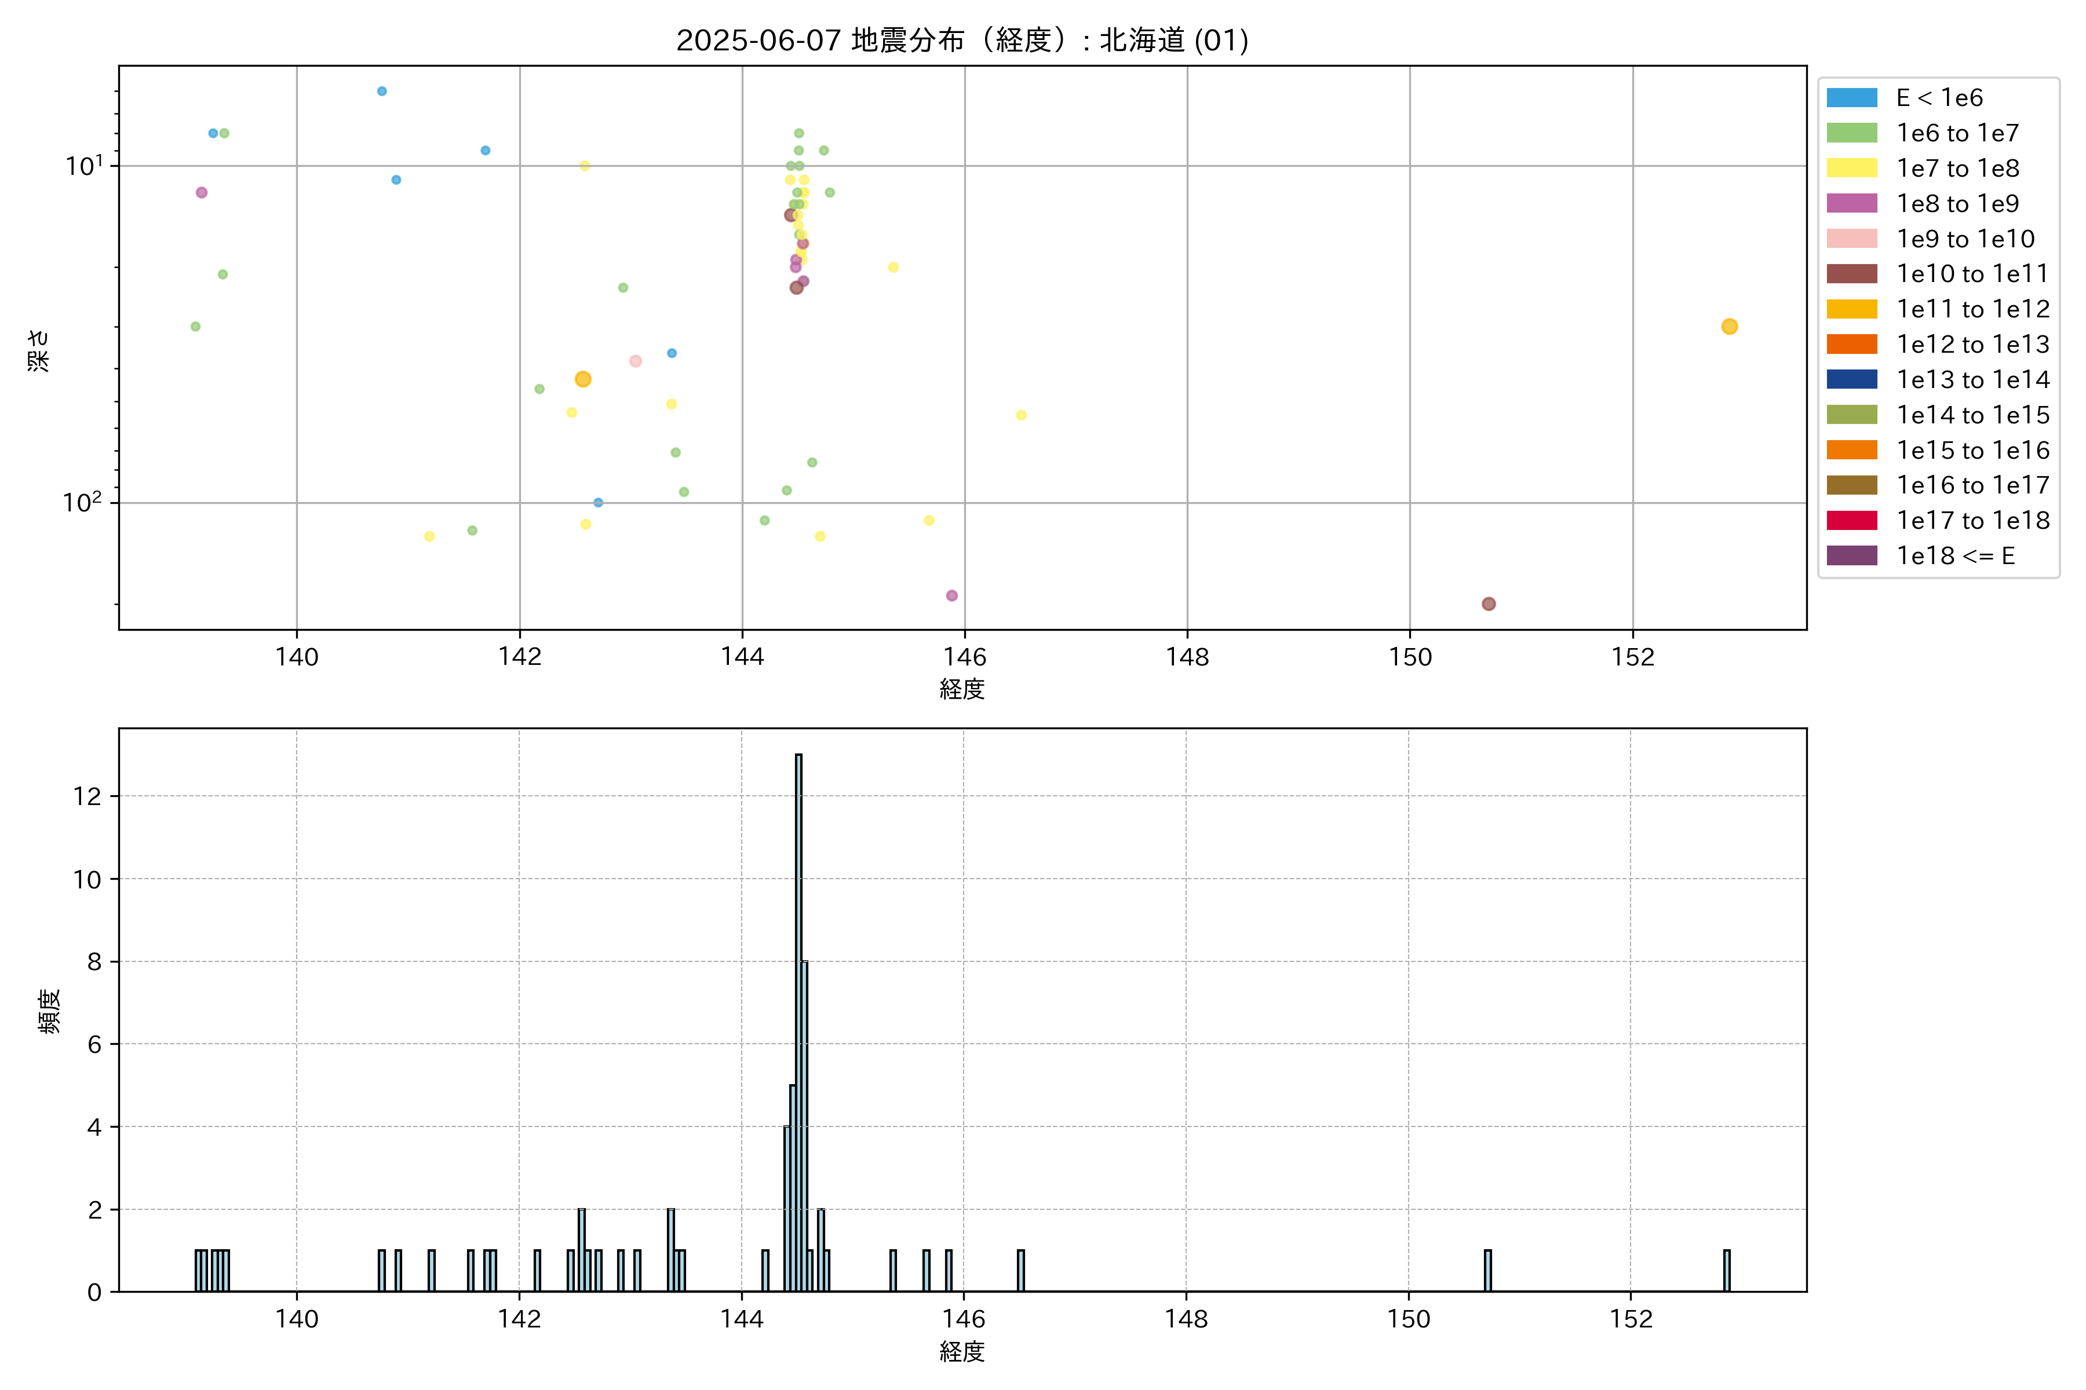Click the histogram bar near longitude 152.9
2086x1390 pixels.
[1726, 1270]
